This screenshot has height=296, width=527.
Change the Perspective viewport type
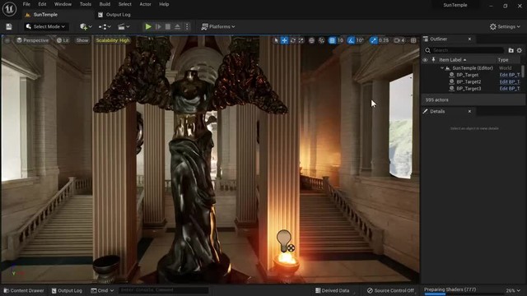pyautogui.click(x=33, y=40)
